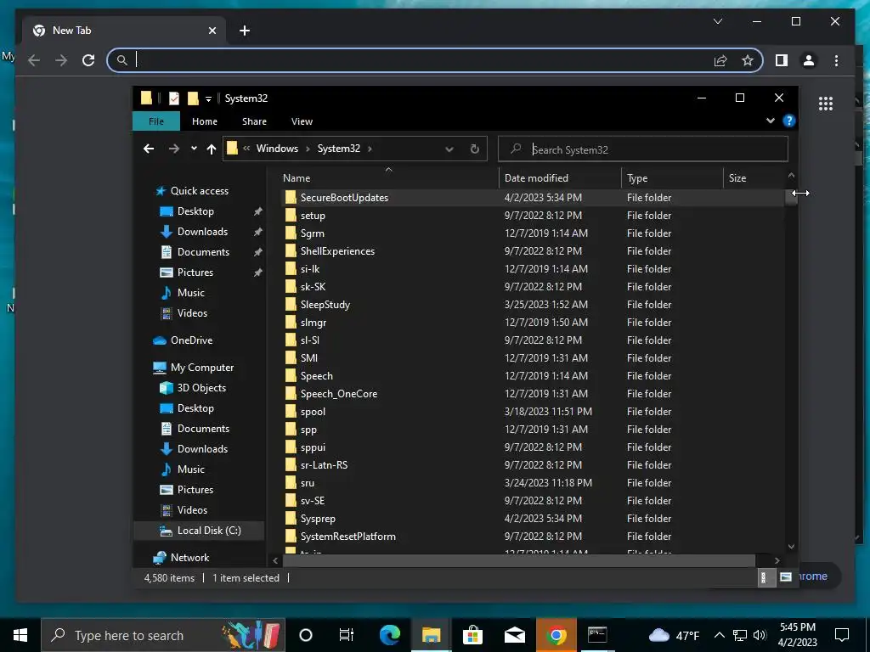The height and width of the screenshot is (652, 870).
Task: Open the Chrome profile avatar icon
Action: pos(809,60)
